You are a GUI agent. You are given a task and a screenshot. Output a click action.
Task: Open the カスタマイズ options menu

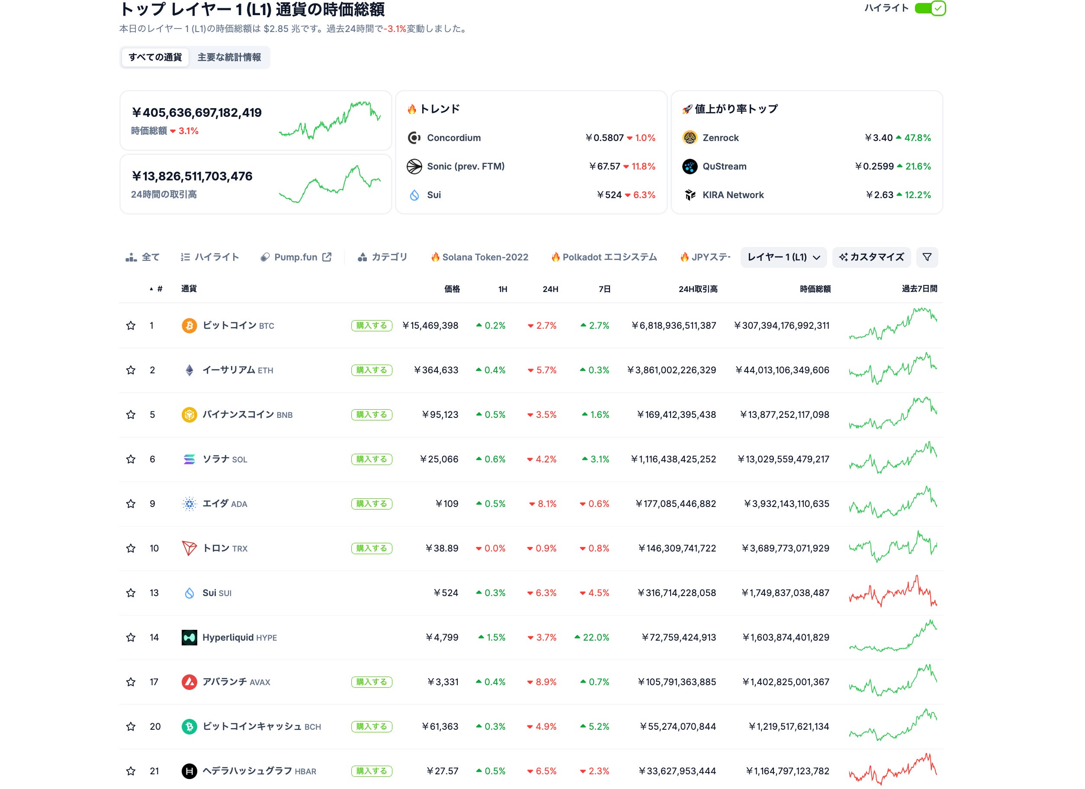coord(871,257)
